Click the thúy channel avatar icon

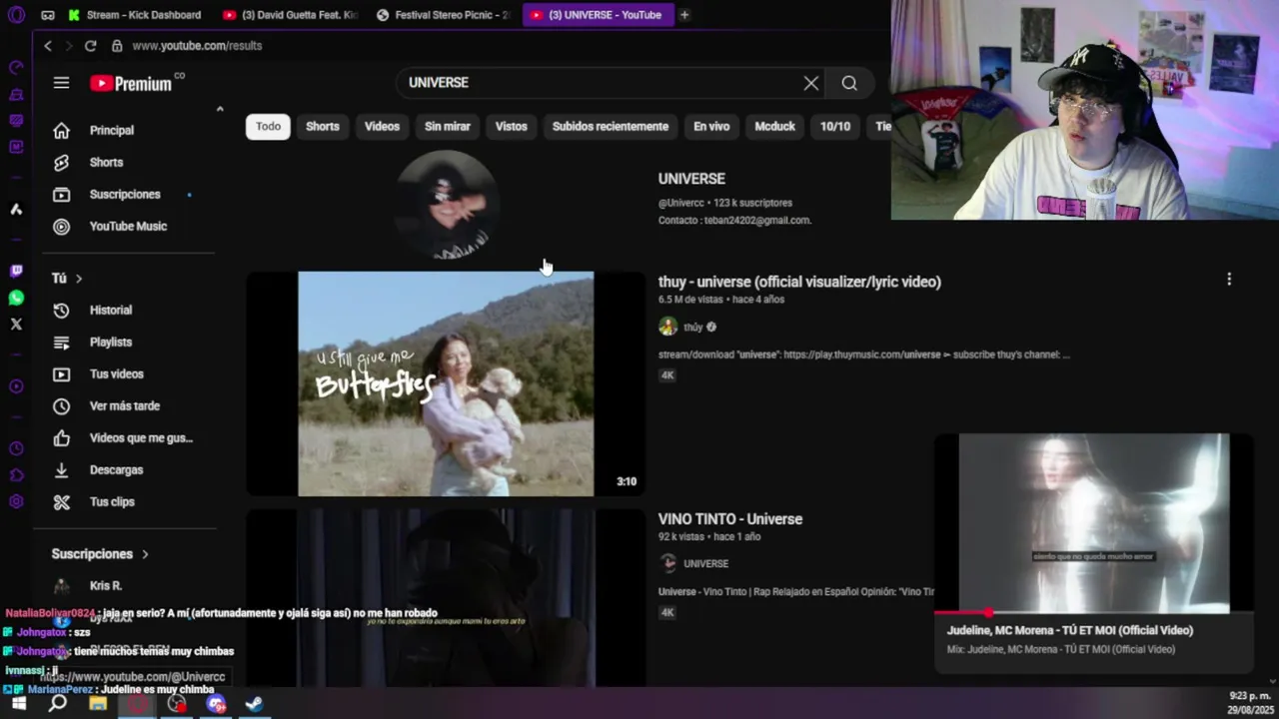667,327
